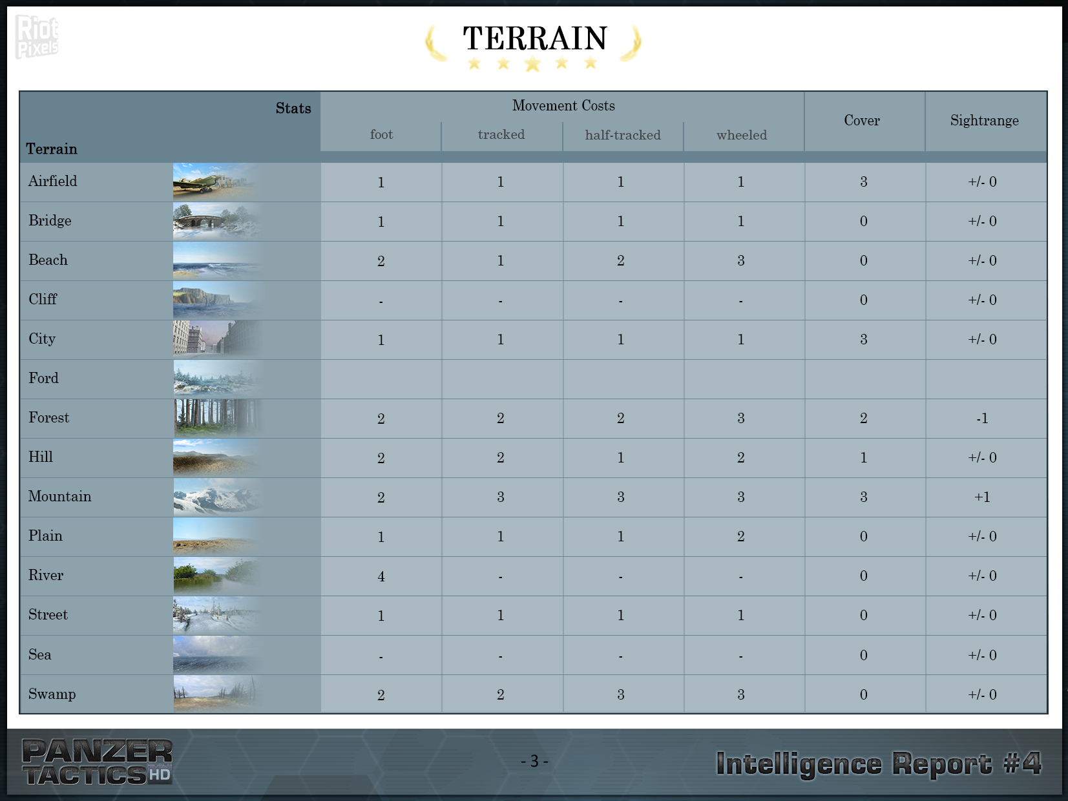Click the Intelligence Report #4 text

879,764
